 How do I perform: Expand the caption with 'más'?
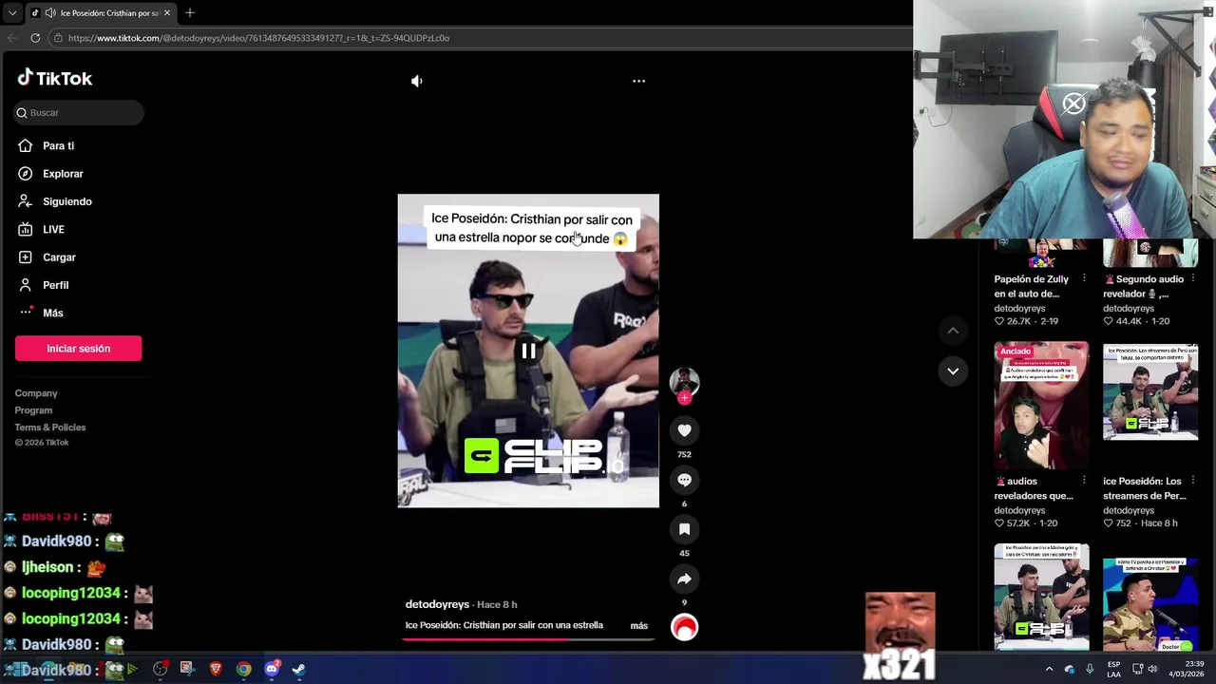[x=638, y=625]
